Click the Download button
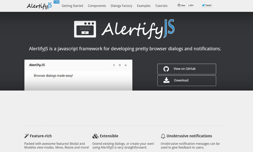The image size is (253, 152). (186, 81)
